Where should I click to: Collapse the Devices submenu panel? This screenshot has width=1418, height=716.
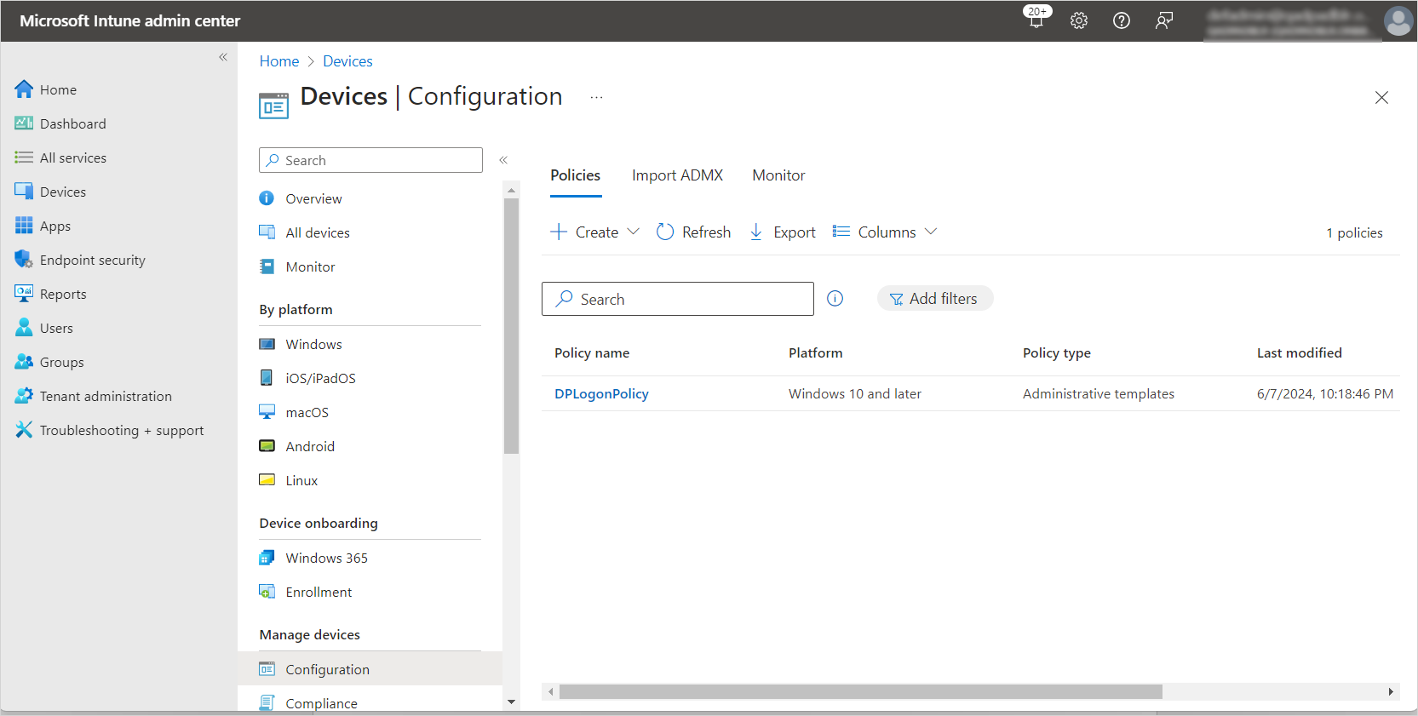tap(503, 160)
